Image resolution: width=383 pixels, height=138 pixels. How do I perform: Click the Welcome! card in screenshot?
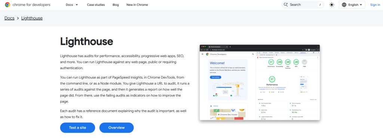pyautogui.click(x=228, y=79)
